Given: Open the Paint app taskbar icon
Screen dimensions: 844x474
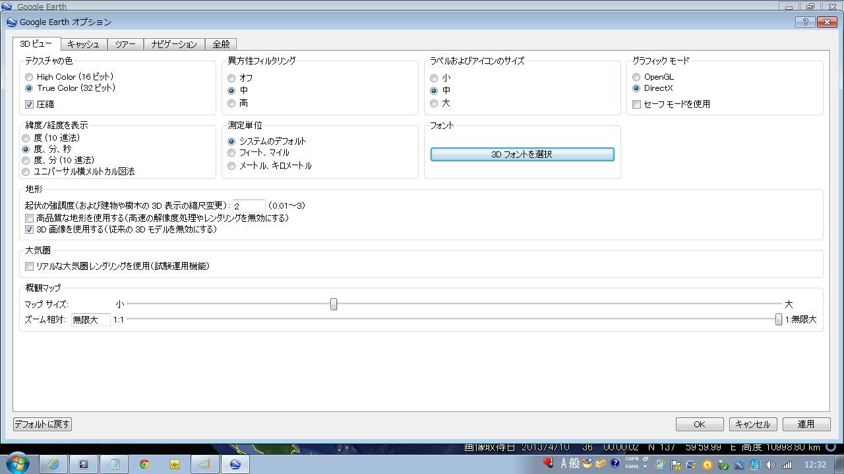Looking at the screenshot, I should pos(205,464).
